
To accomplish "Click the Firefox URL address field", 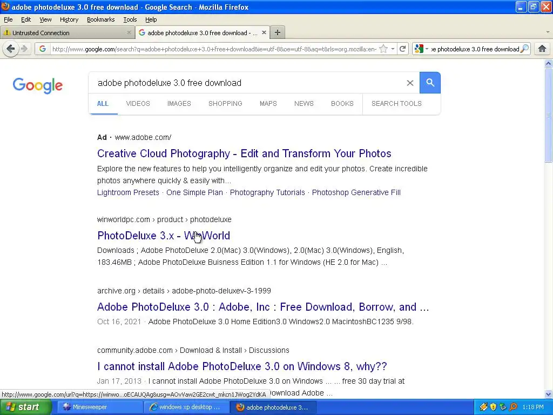I will click(x=214, y=49).
